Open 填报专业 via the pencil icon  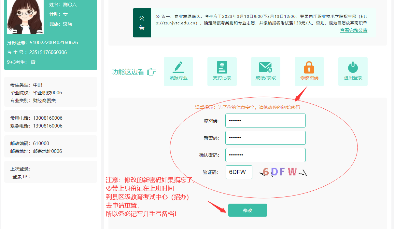(178, 67)
